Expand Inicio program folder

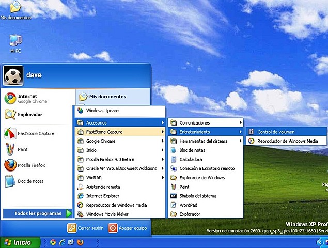[x=120, y=150]
